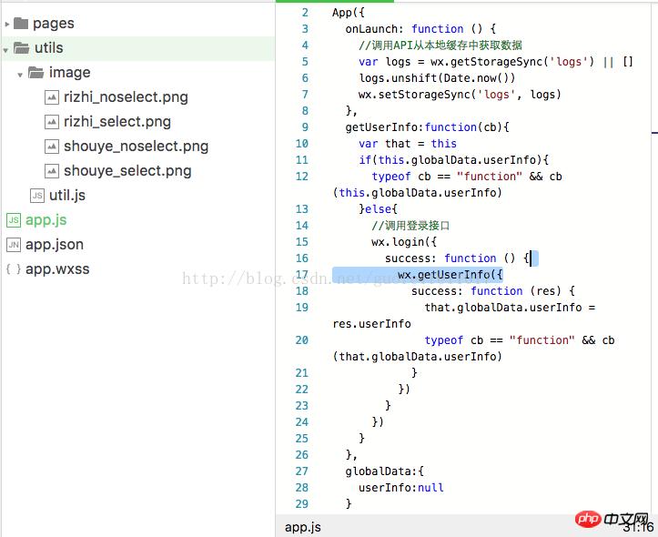Click image icon beside rizhi_noselect.png

(x=52, y=97)
